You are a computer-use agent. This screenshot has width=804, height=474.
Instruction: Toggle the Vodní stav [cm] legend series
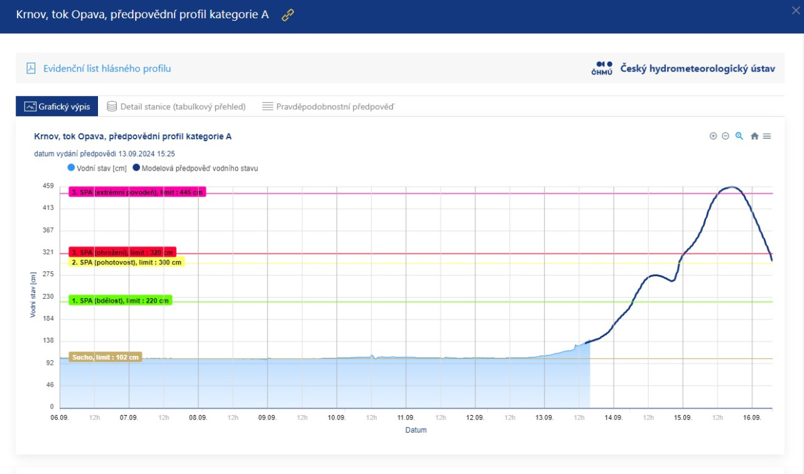point(97,168)
